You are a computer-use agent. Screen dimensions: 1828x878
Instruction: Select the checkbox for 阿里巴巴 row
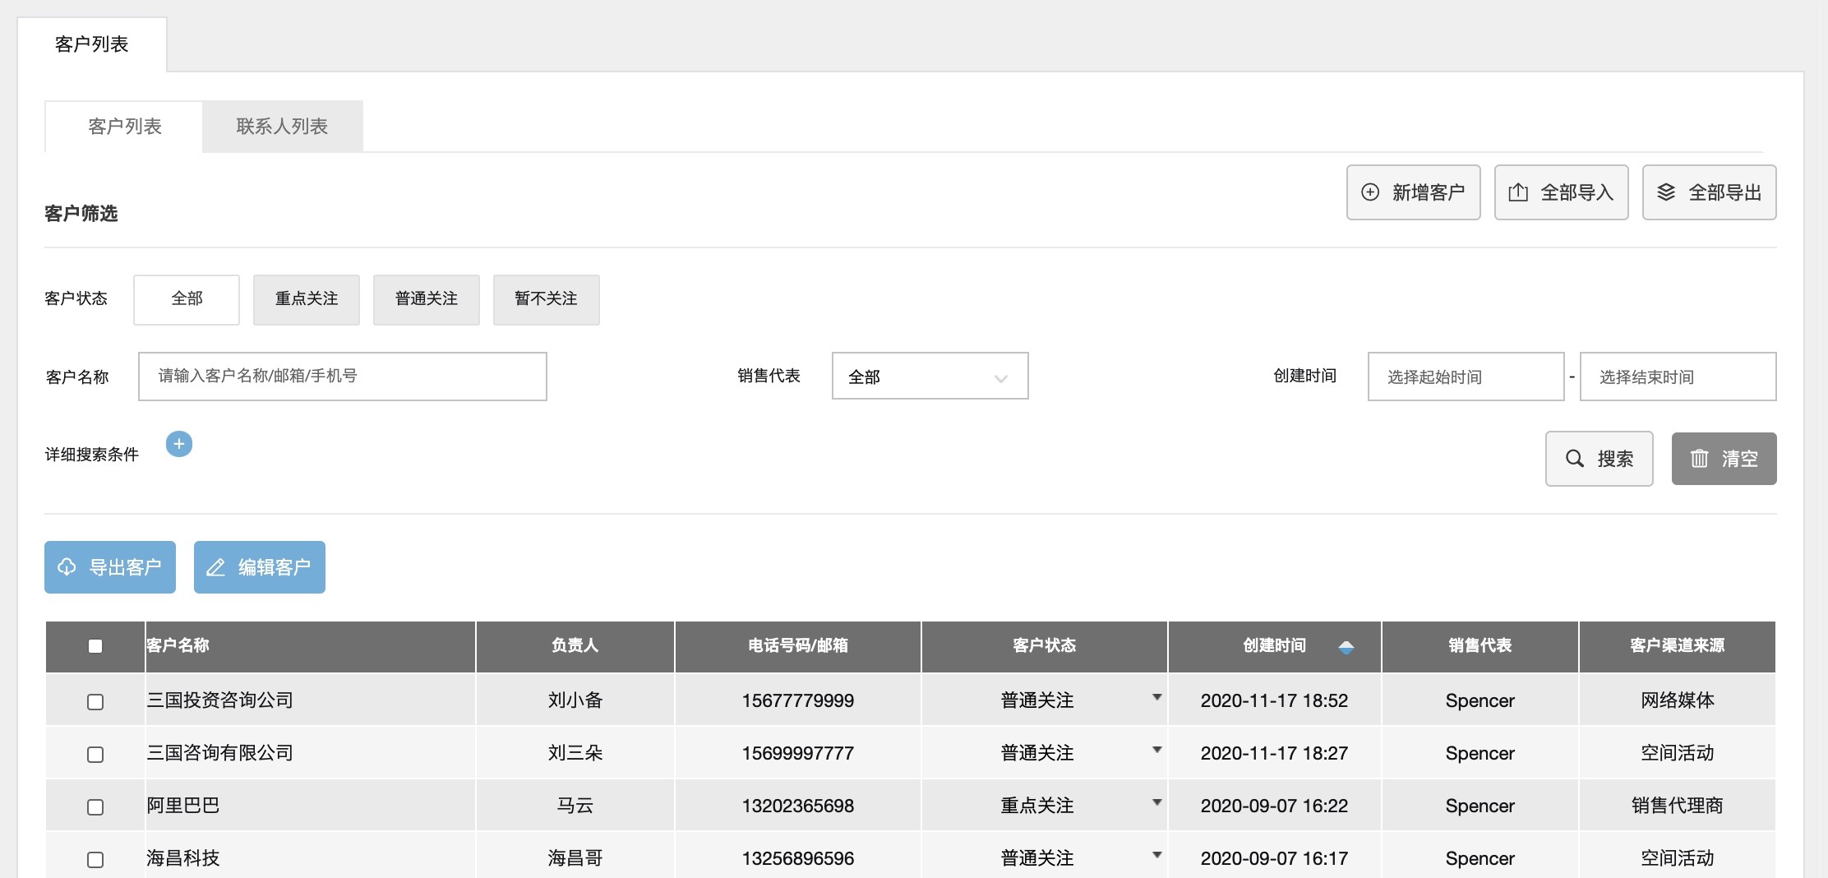click(95, 806)
